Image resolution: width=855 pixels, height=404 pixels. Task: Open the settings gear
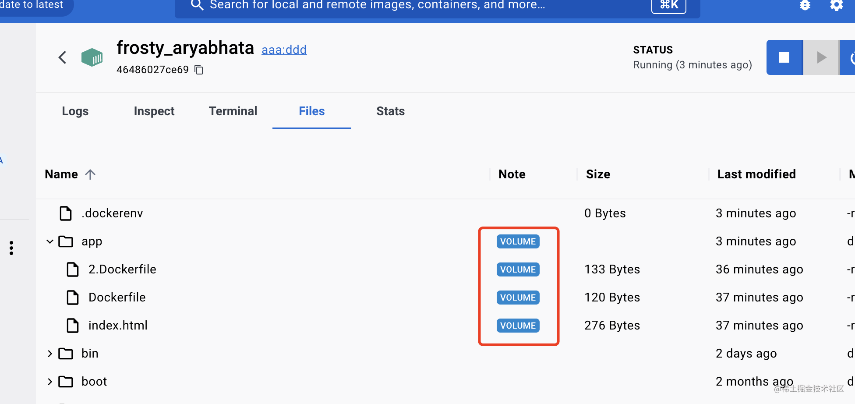pyautogui.click(x=836, y=5)
